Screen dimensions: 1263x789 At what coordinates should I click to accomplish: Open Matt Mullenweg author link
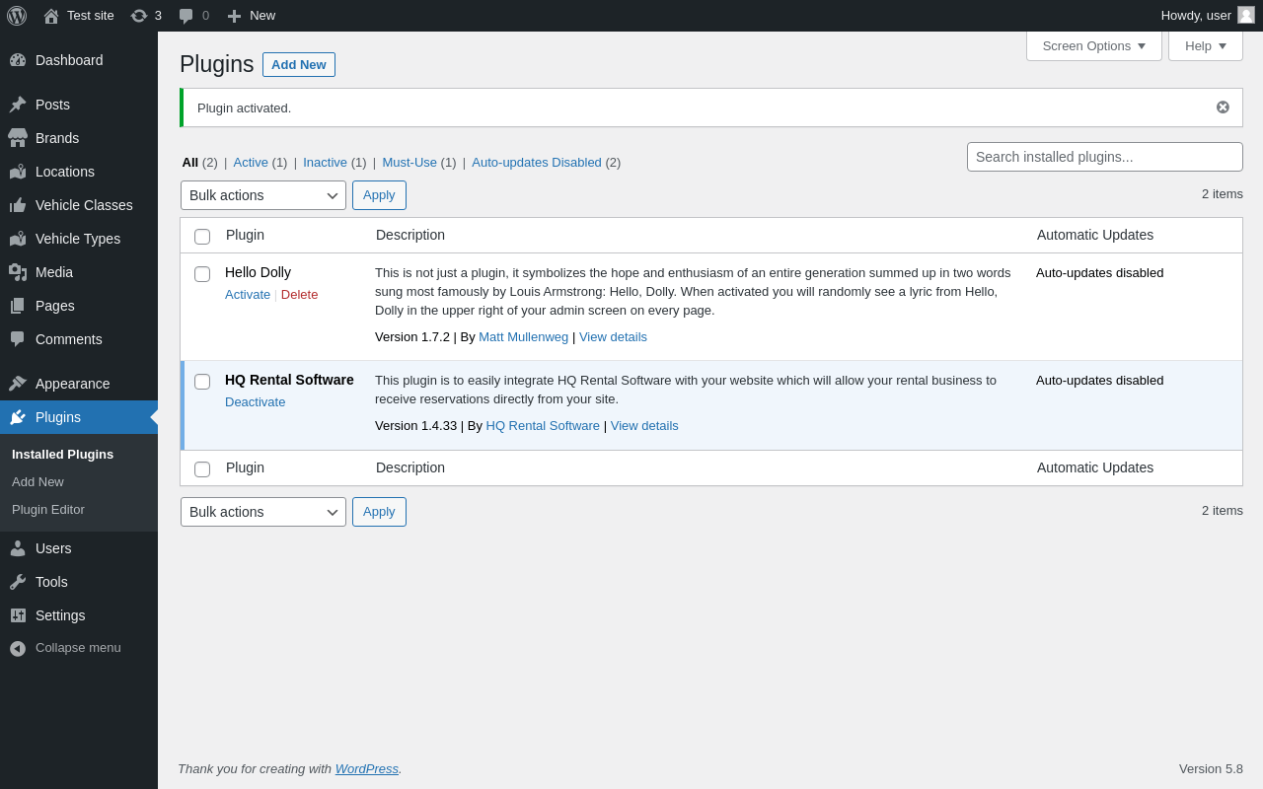524,337
